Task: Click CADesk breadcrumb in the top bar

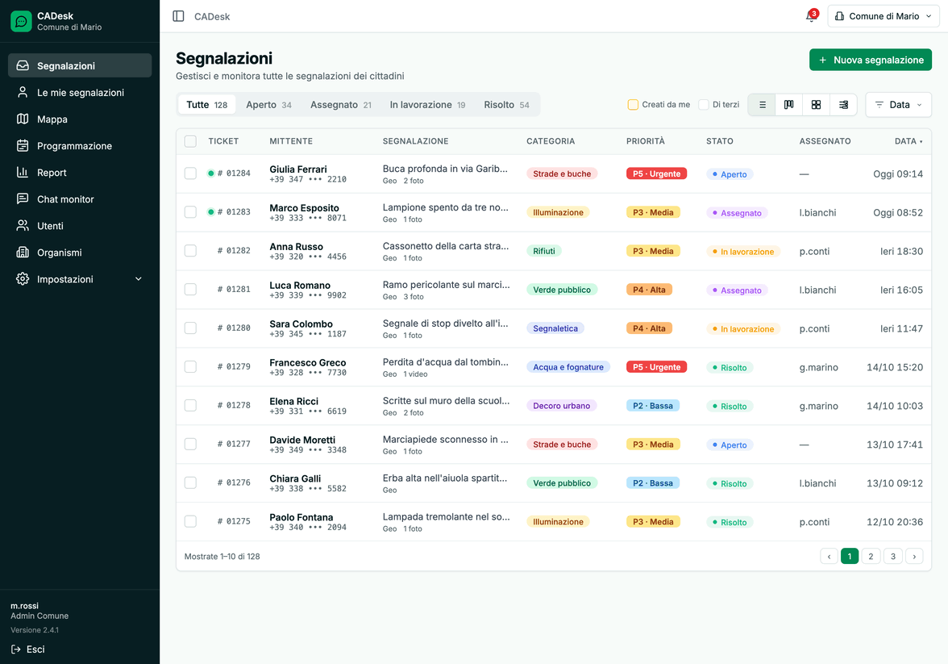Action: tap(211, 16)
